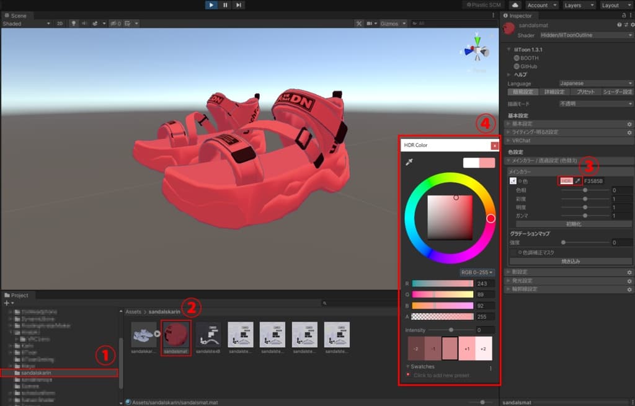Click the 初期化 reset button
The height and width of the screenshot is (406, 635).
click(x=569, y=224)
